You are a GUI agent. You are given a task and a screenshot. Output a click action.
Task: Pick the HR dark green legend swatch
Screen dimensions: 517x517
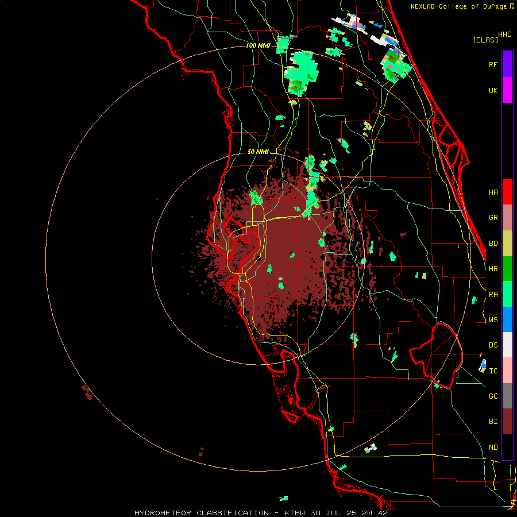tap(507, 268)
